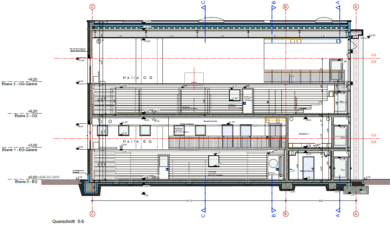The height and width of the screenshot is (225, 390).
Task: Click the bottom red grid bubble A
Action: 356,213
